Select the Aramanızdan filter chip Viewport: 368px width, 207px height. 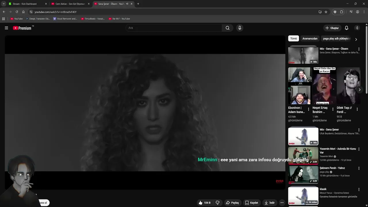click(x=310, y=39)
